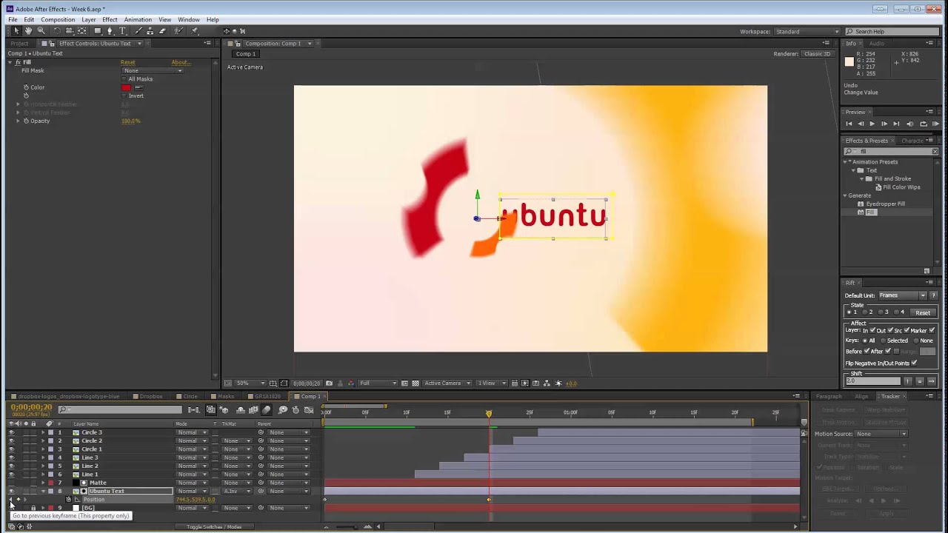
Task: Go to next Position keyframe
Action: [x=25, y=500]
